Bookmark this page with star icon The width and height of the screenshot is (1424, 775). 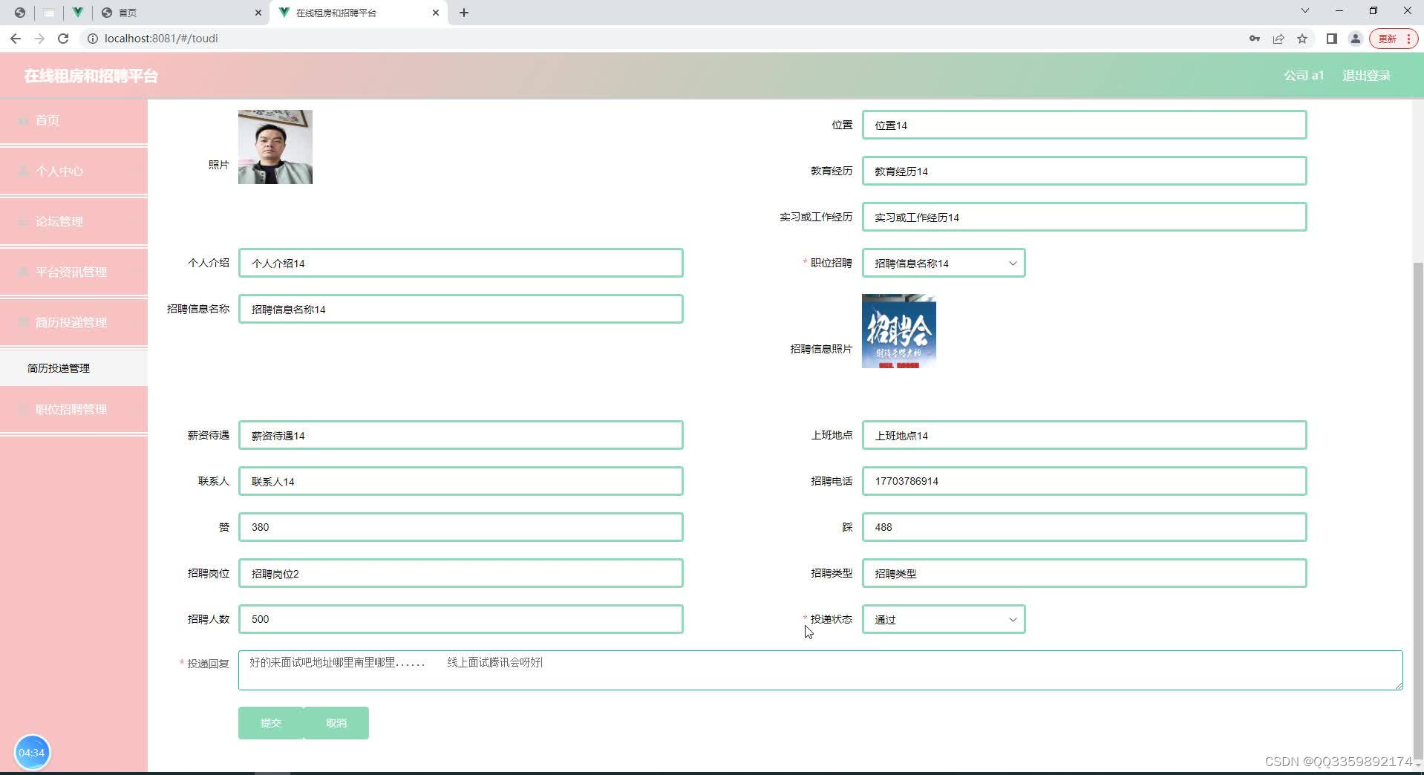point(1302,39)
